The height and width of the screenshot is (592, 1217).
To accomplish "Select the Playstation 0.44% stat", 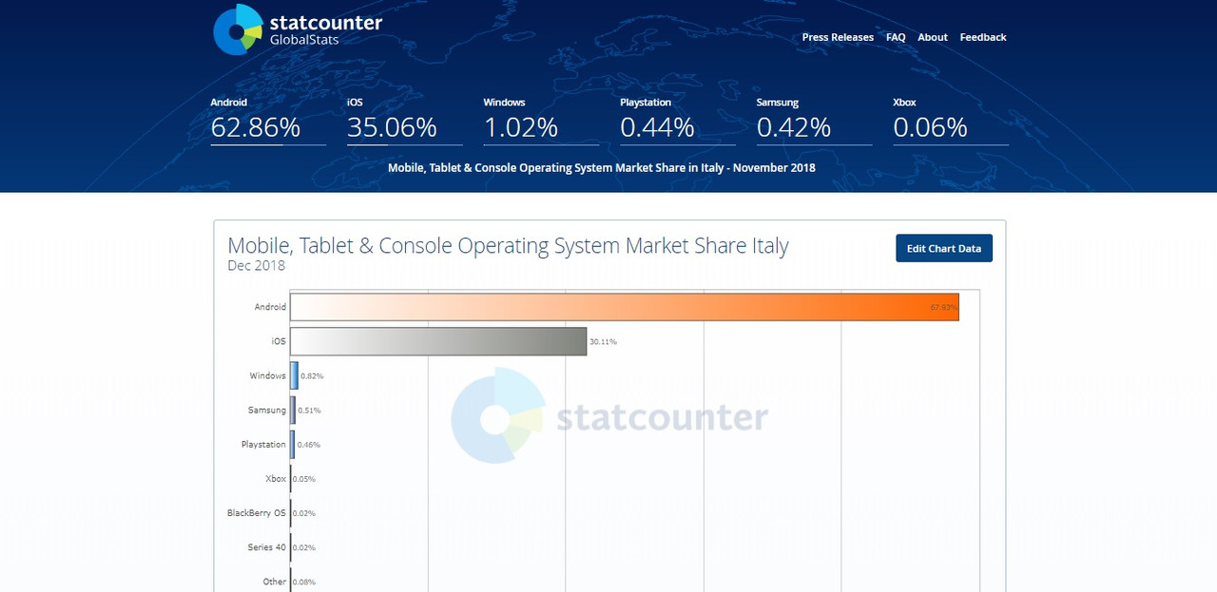I will click(678, 120).
